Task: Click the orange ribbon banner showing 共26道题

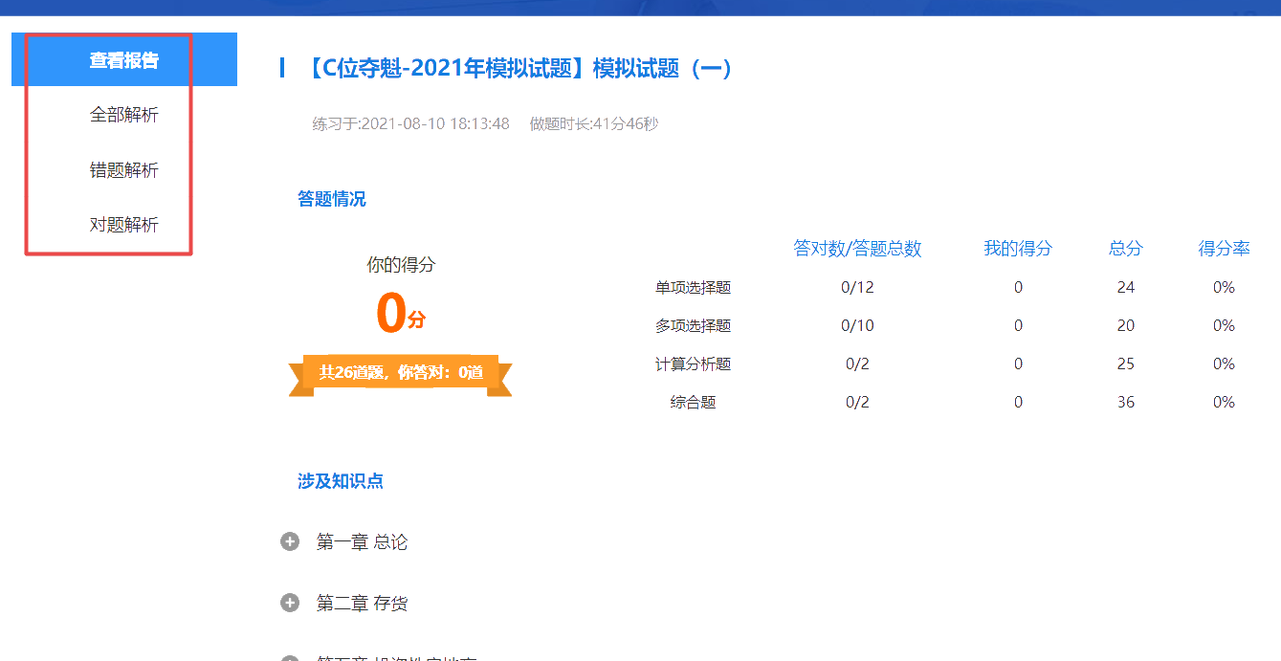Action: (400, 372)
